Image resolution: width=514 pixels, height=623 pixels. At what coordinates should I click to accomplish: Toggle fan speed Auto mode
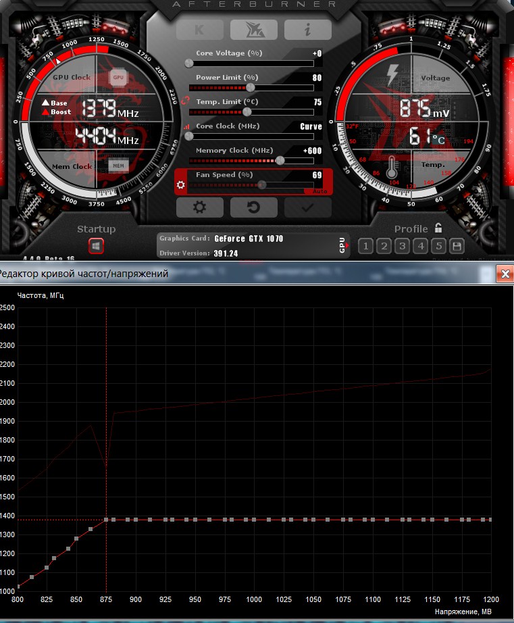tap(319, 192)
